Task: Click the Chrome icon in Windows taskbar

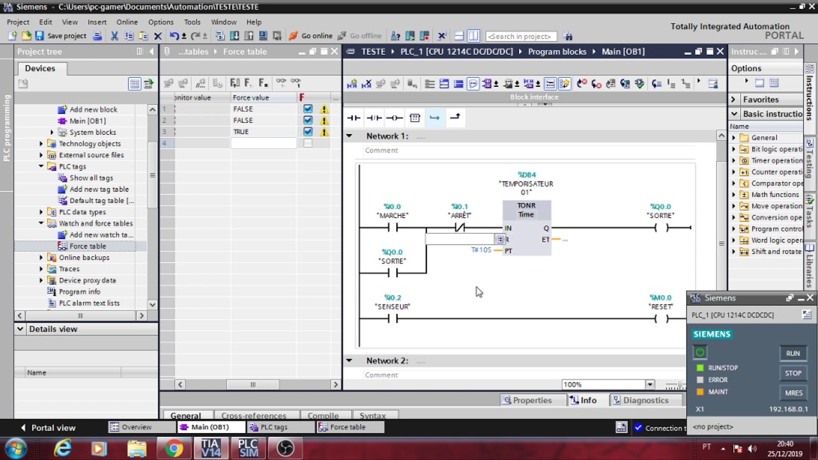Action: (x=173, y=449)
